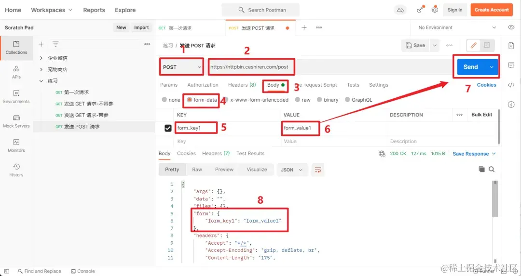Open the Collections sidebar panel
Viewport: 521px width, 276px height.
click(16, 48)
